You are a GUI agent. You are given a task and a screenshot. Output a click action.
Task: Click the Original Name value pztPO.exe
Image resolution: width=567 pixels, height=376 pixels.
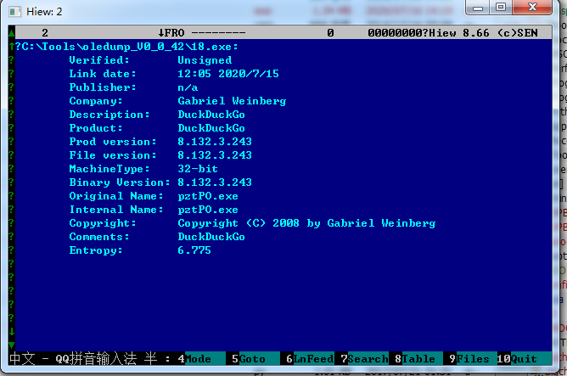coord(208,196)
